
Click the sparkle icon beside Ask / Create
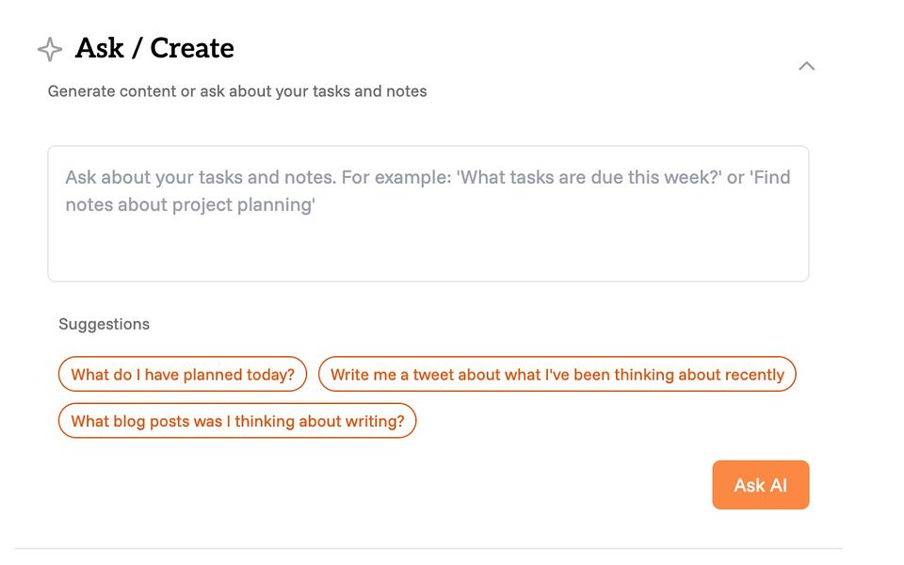(x=49, y=49)
